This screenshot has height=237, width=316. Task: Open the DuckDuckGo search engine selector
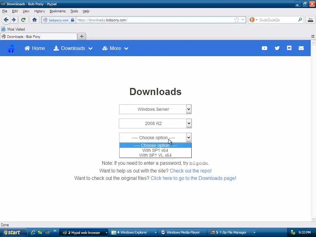pos(253,20)
